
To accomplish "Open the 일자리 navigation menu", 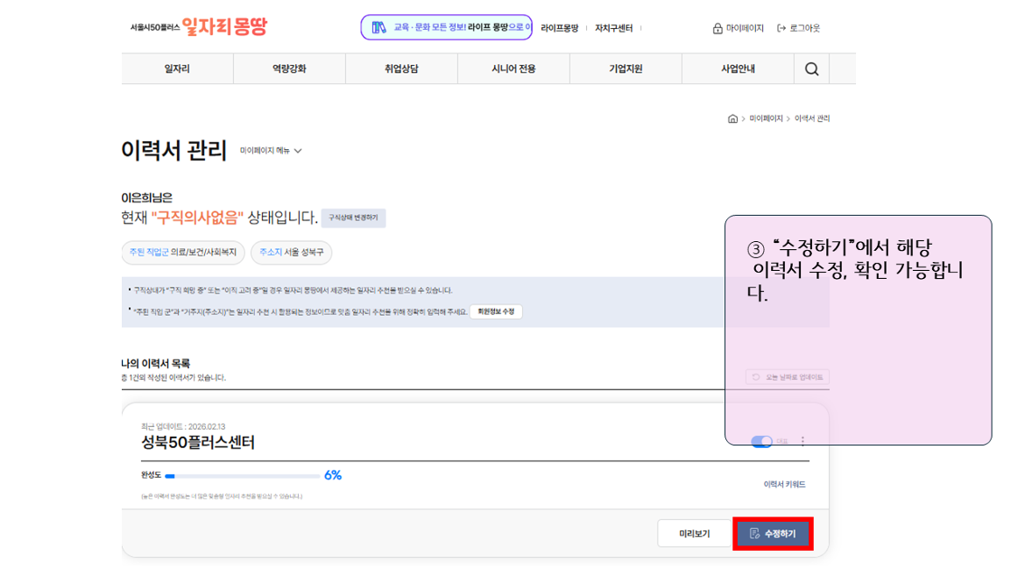I will point(177,69).
